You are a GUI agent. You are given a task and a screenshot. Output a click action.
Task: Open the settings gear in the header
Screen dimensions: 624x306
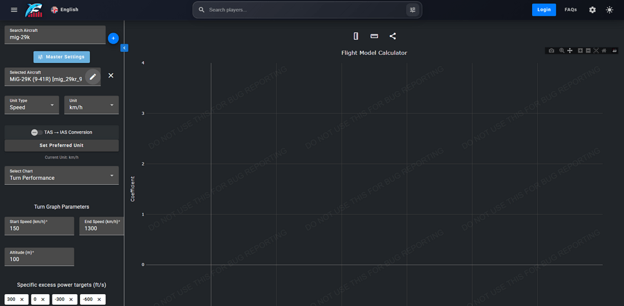tap(592, 10)
